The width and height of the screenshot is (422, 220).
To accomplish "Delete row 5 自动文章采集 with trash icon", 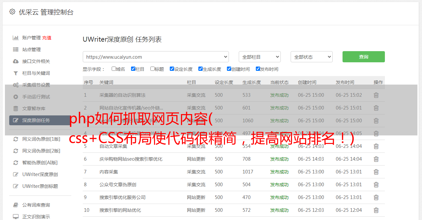I will pos(376,146).
